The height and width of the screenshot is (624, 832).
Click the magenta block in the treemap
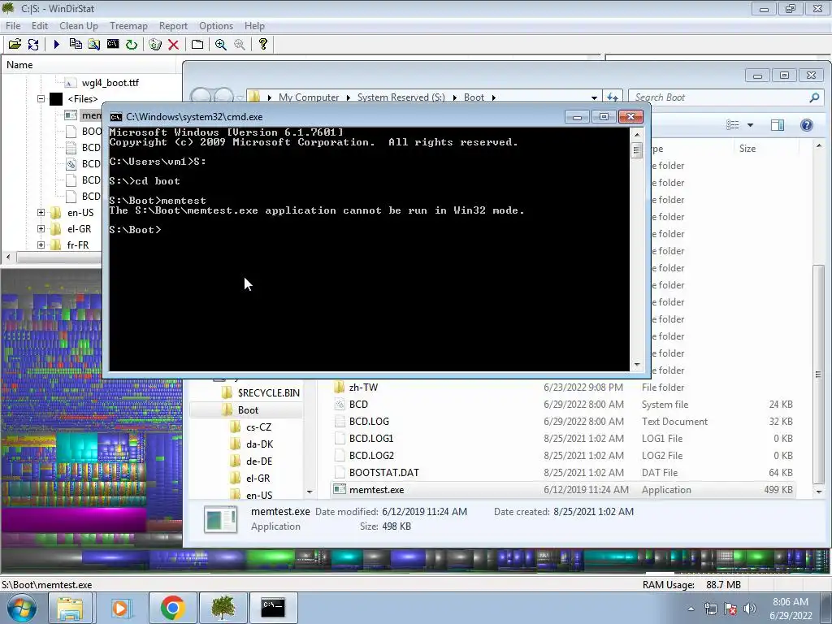[x=74, y=519]
